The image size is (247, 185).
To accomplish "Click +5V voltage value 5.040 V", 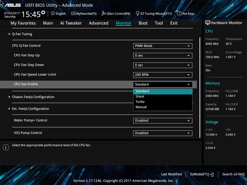I will pos(230,135).
